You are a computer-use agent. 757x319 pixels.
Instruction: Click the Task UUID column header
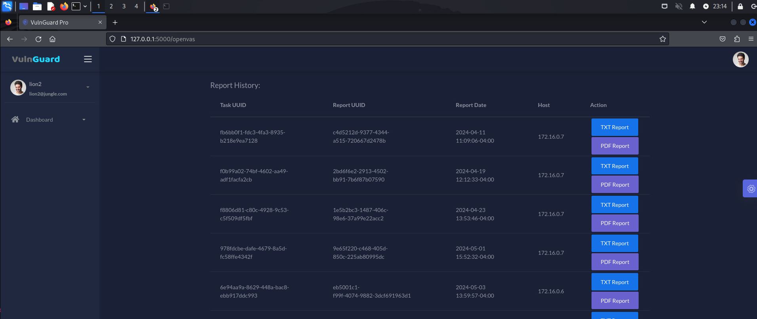233,105
